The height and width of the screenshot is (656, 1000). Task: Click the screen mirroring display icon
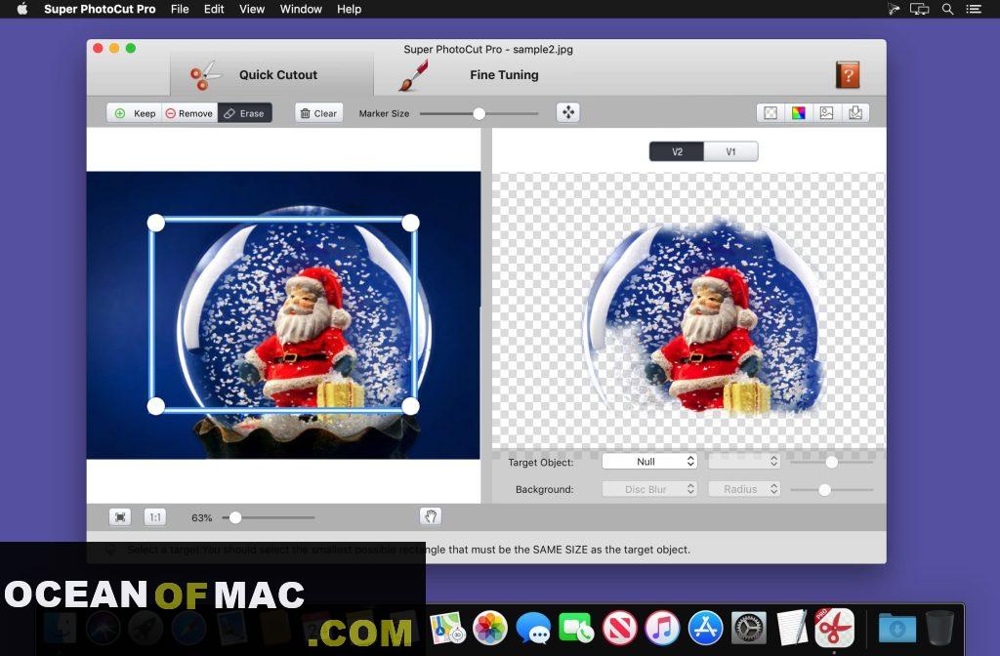(919, 9)
